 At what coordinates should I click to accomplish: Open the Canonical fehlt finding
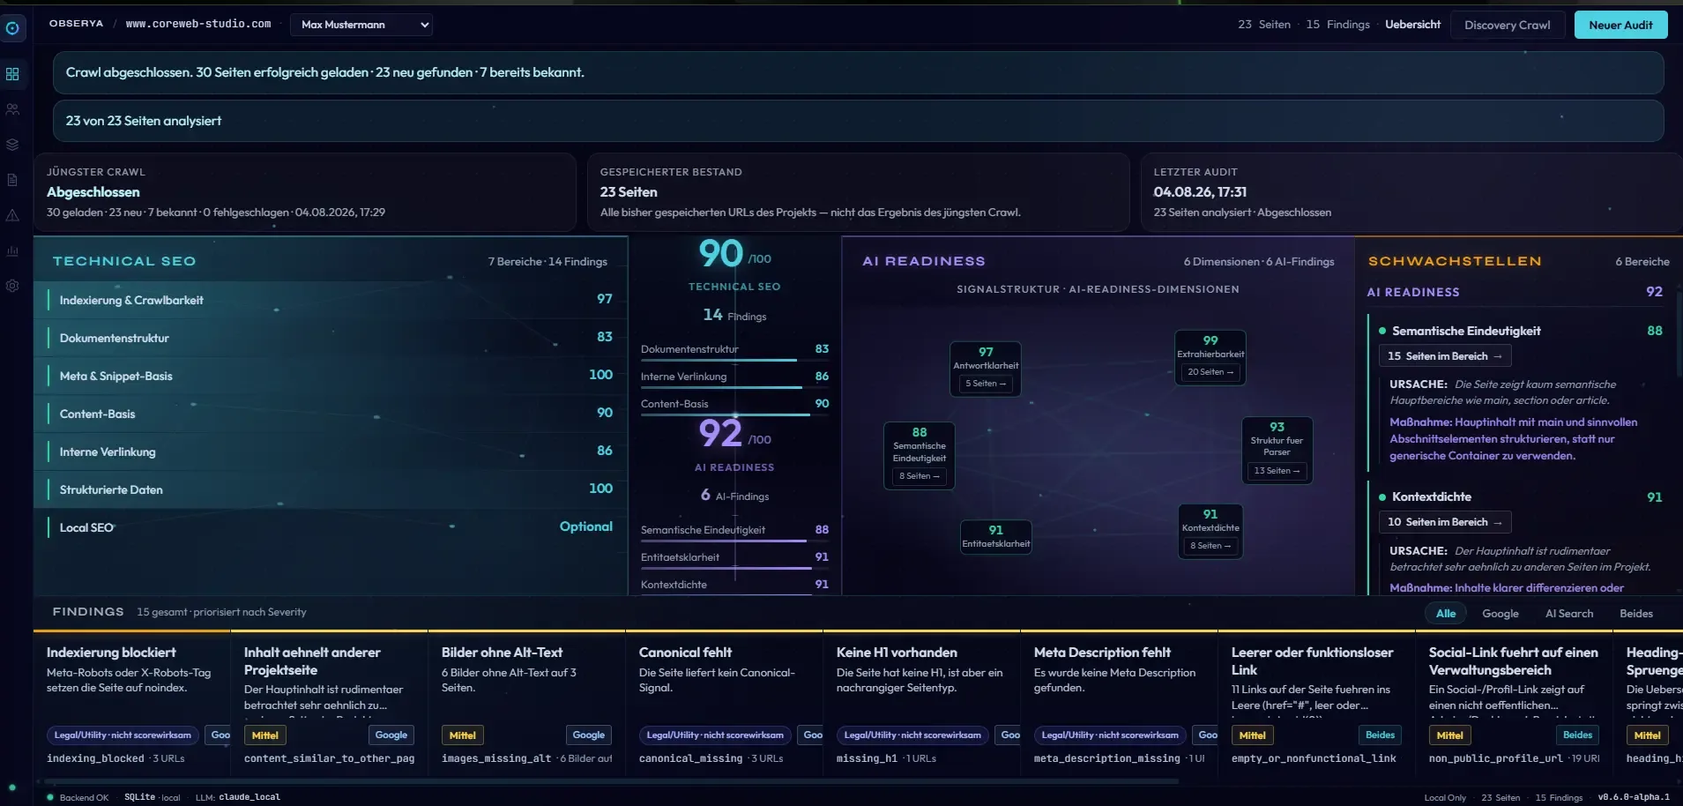click(725, 704)
